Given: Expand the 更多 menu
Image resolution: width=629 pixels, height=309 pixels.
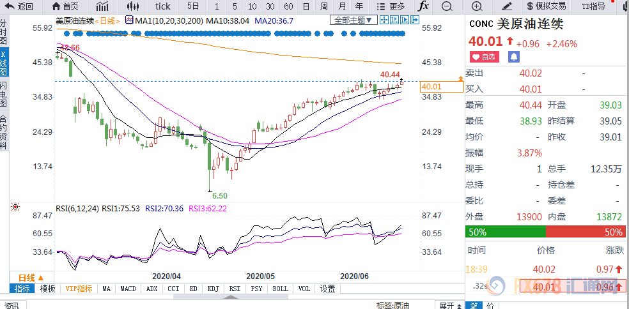Looking at the screenshot, I should 392,6.
